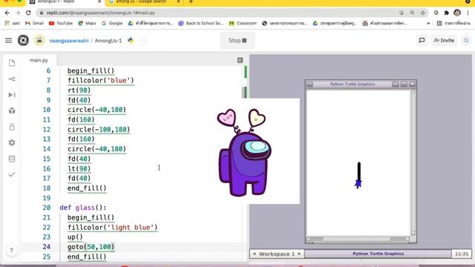Viewport: 475px width, 267px height.
Task: Click code line lt(90)
Action: [79, 168]
